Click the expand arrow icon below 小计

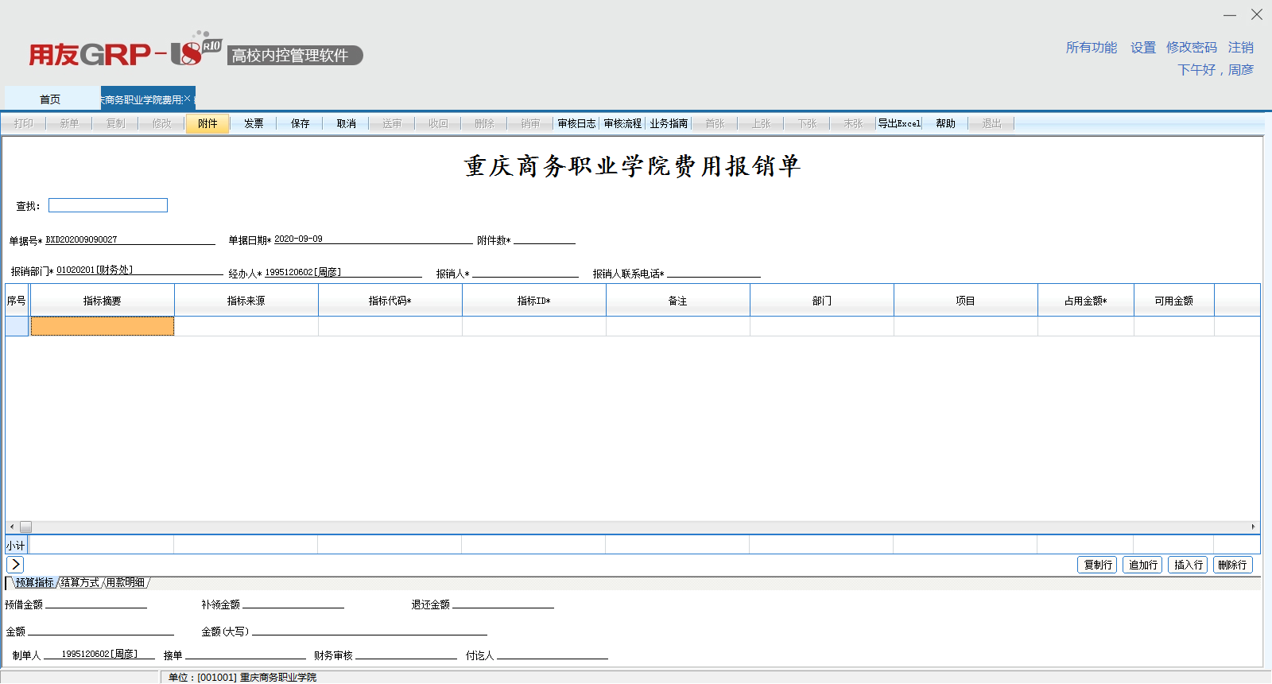(x=15, y=565)
